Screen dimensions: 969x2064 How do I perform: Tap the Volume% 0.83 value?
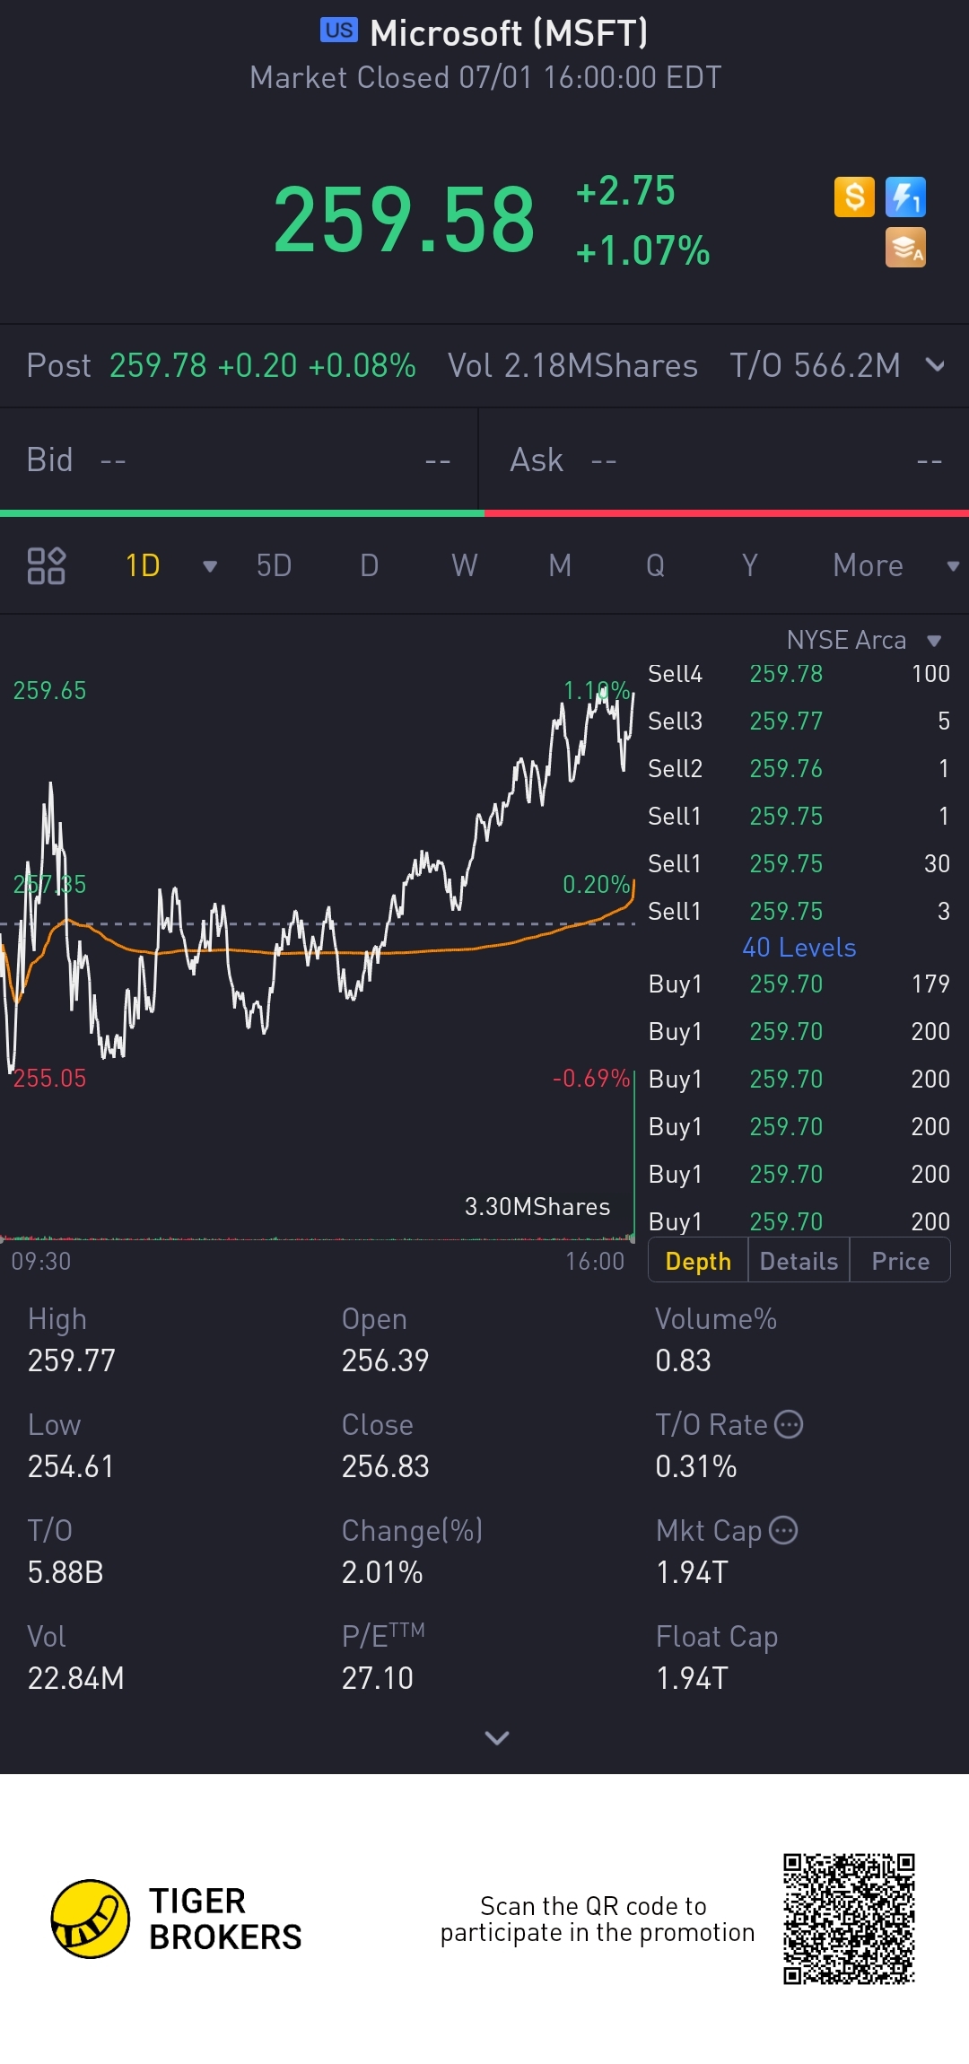683,1360
